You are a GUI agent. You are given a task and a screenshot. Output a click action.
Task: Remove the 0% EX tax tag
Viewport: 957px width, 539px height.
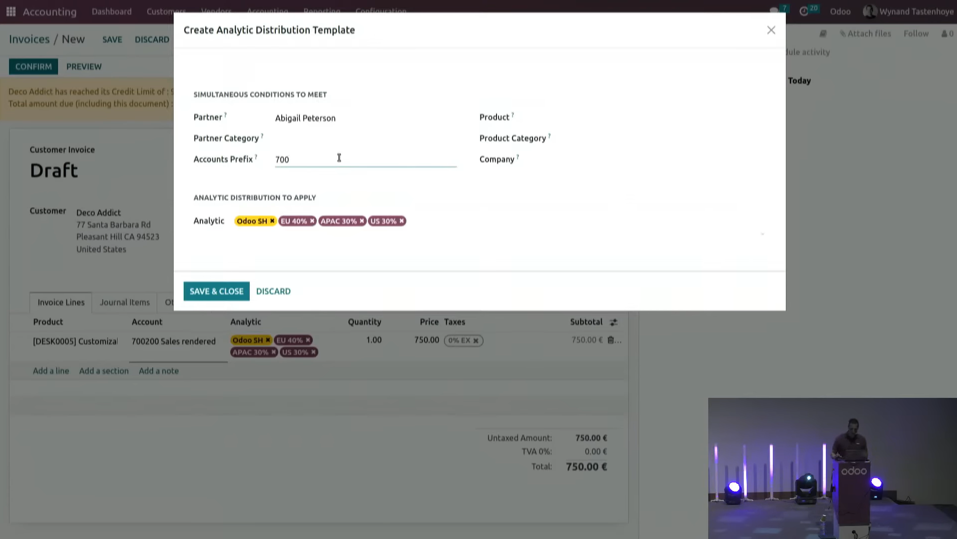pyautogui.click(x=476, y=340)
